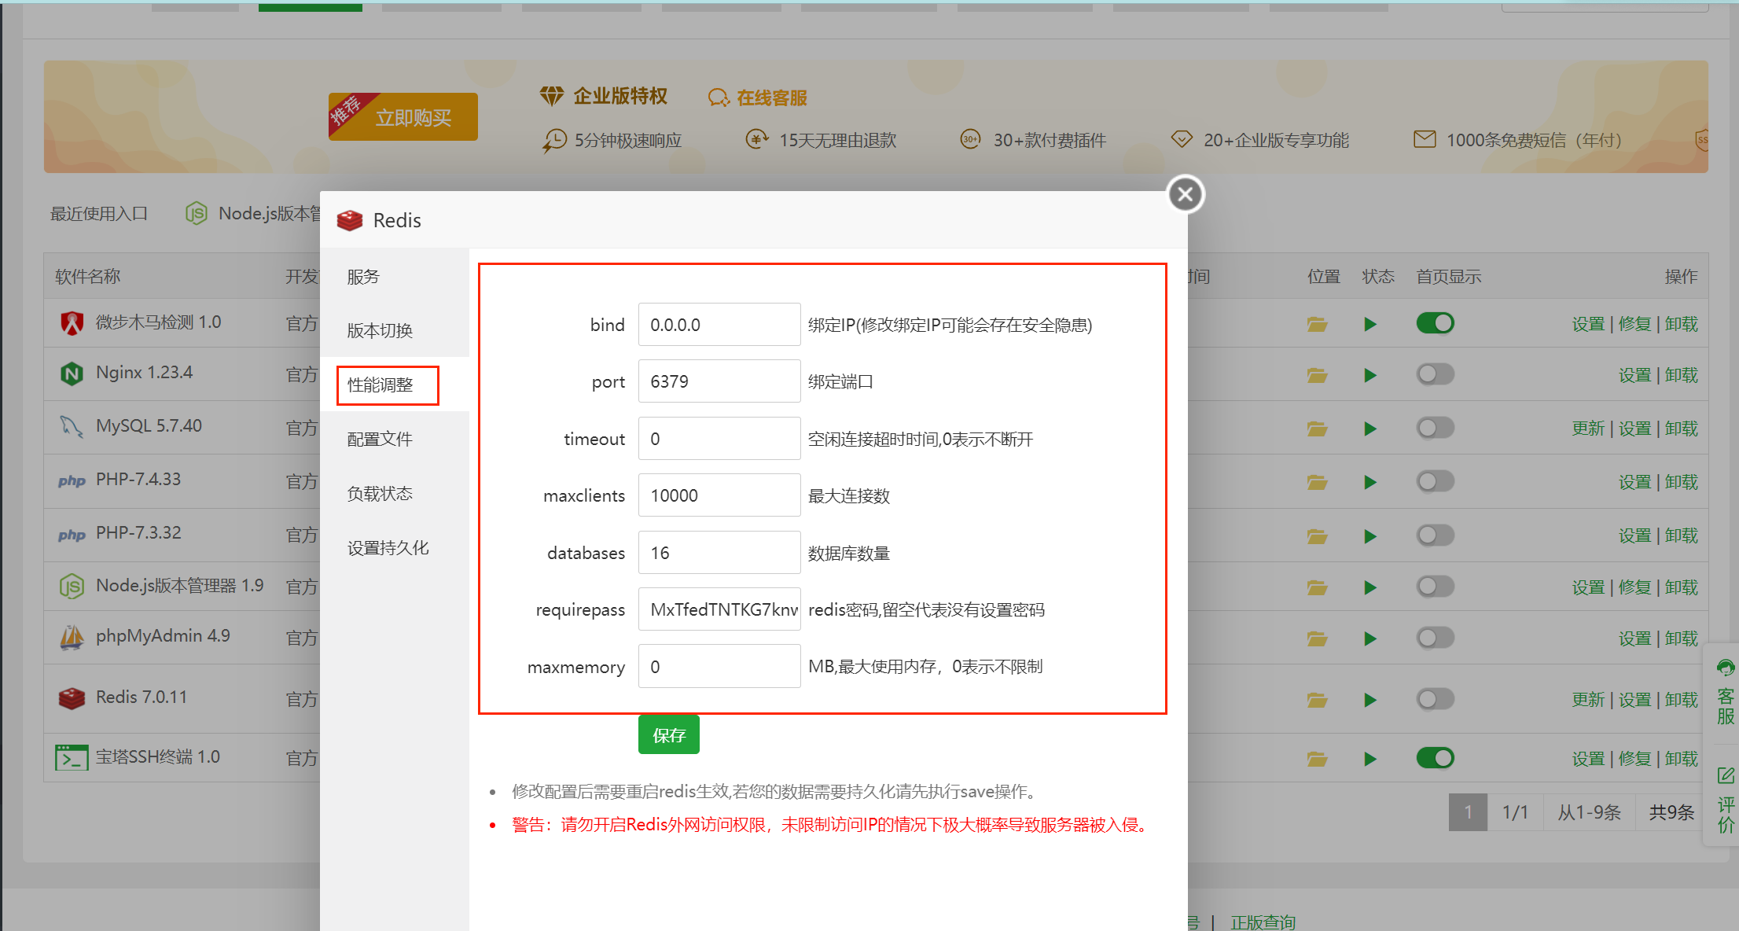Viewport: 1739px width, 931px height.
Task: Focus the requirepass password field
Action: pos(719,609)
